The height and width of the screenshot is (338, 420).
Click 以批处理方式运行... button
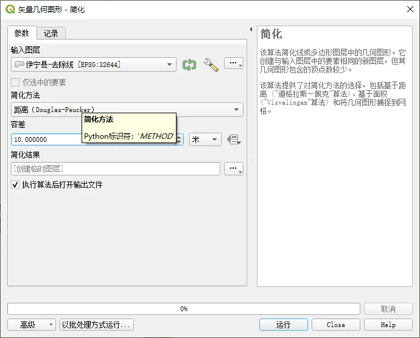tap(96, 325)
